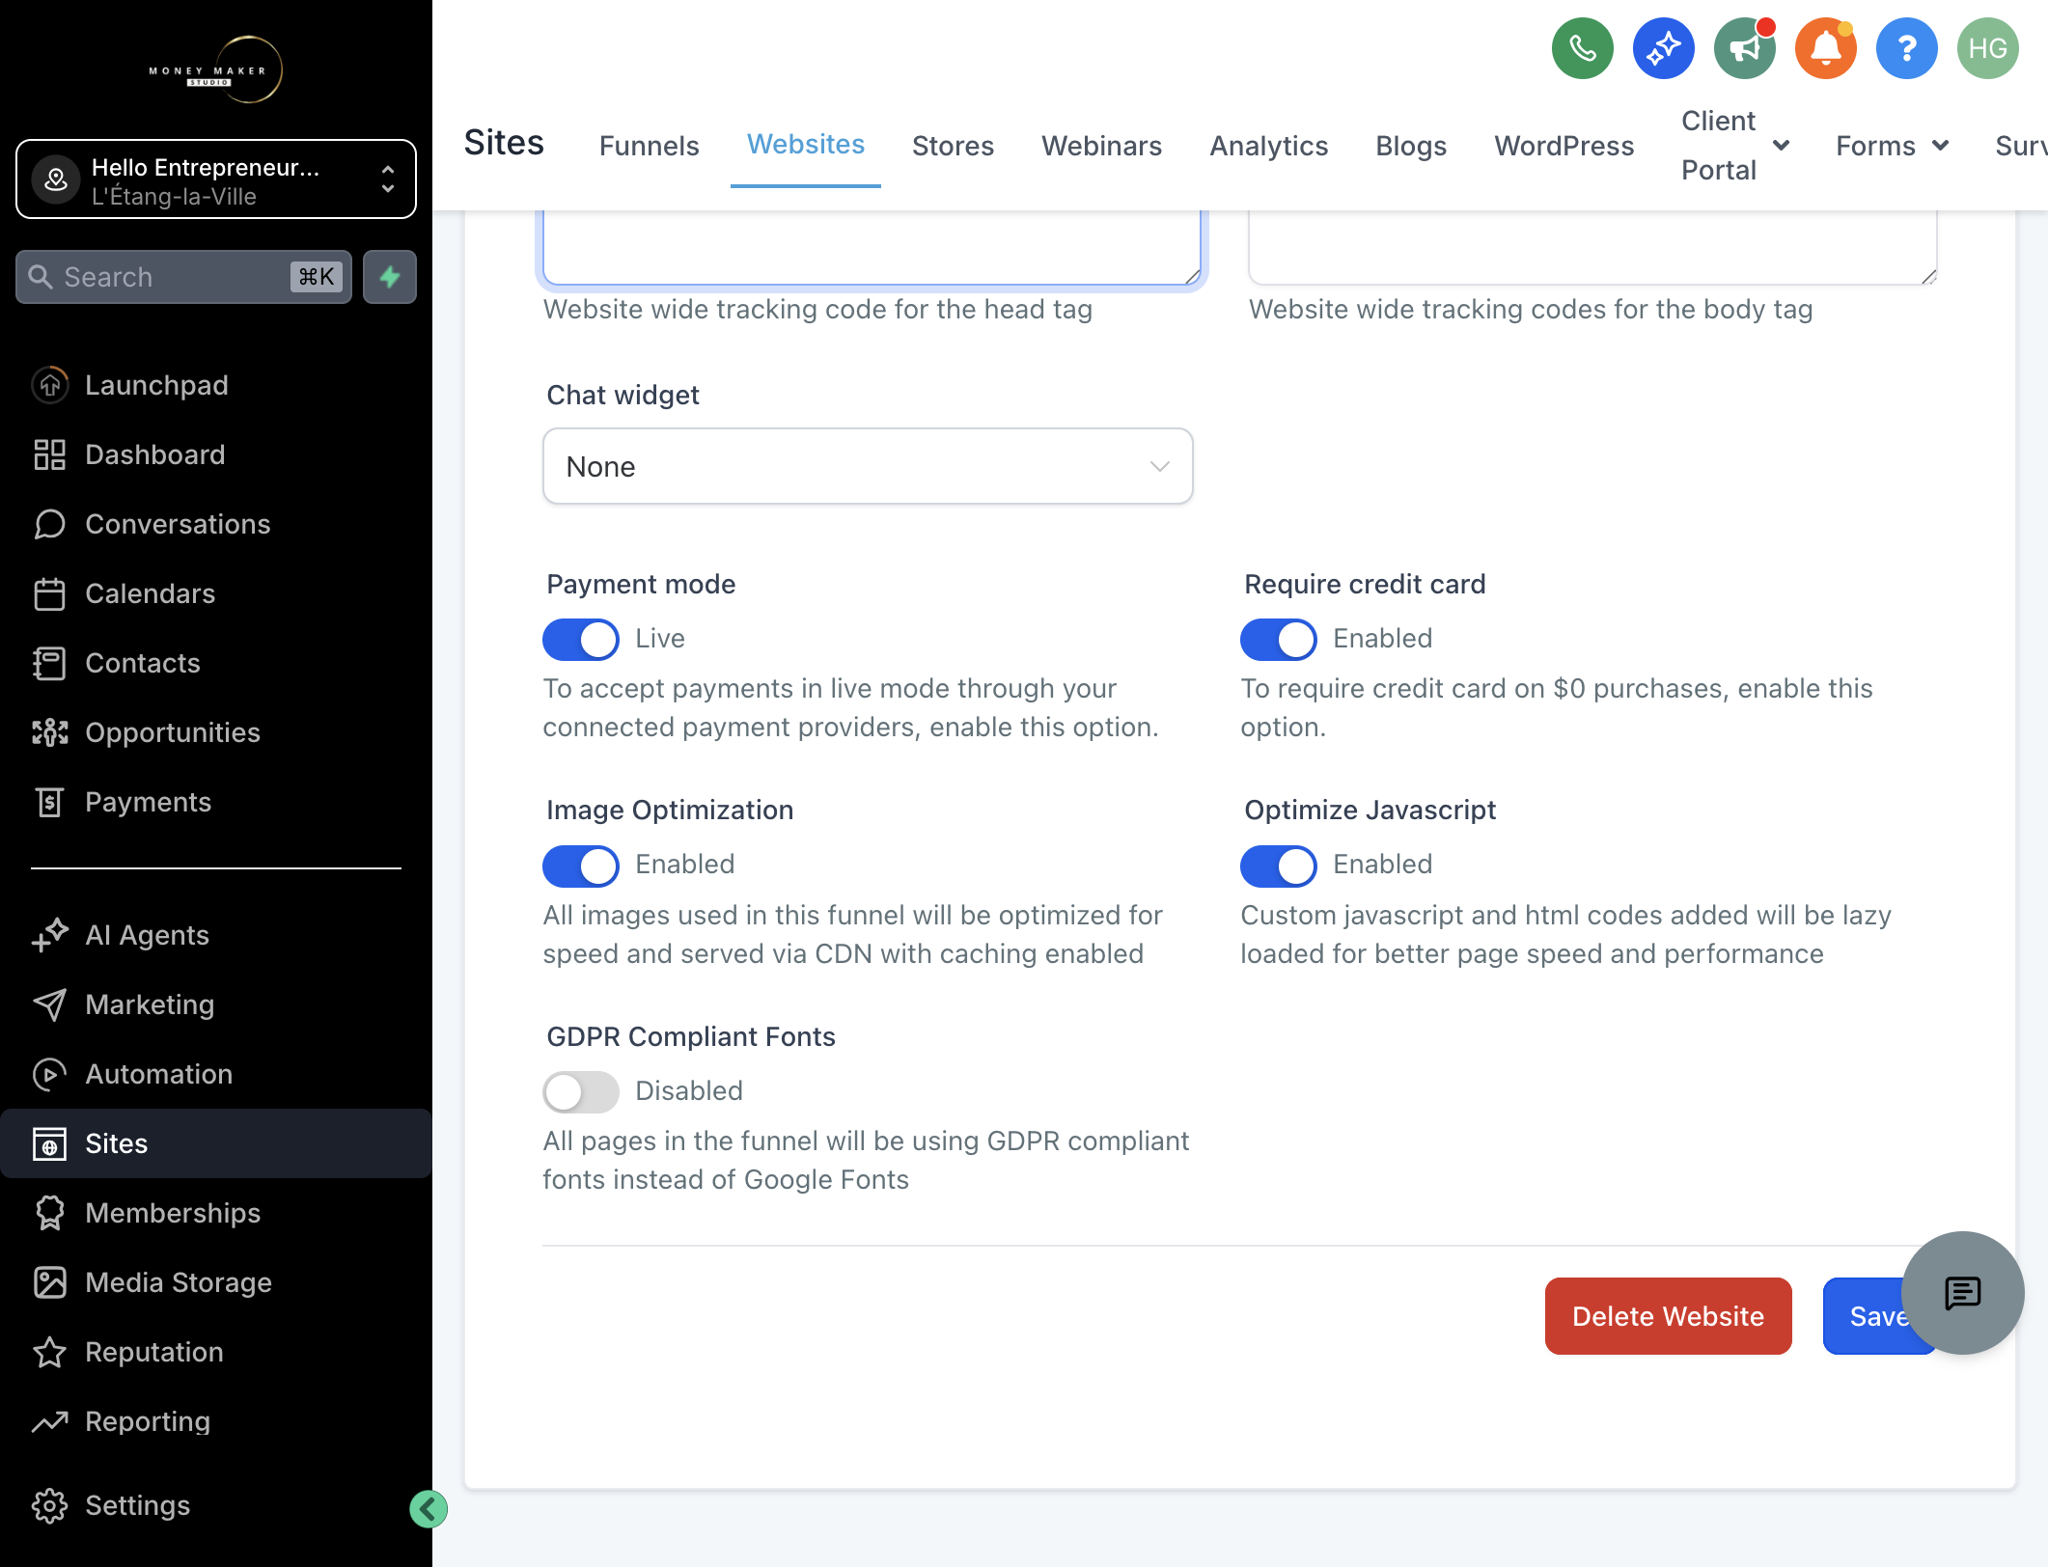Enable GDPR Compliant Fonts toggle

tap(581, 1091)
